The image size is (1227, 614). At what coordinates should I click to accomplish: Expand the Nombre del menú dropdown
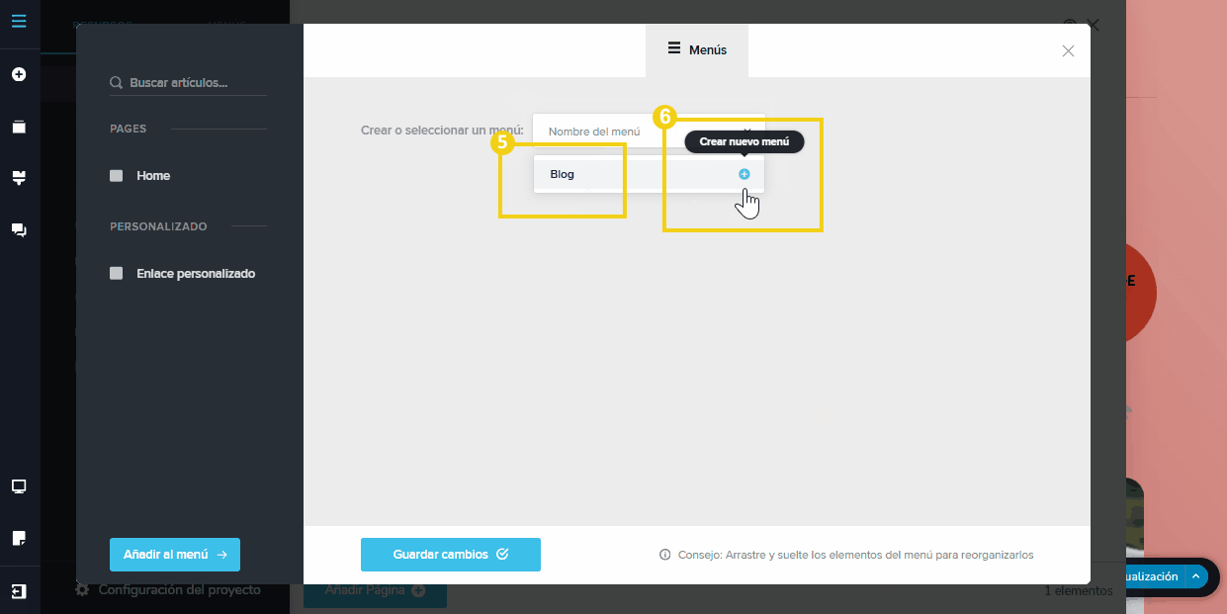[648, 132]
